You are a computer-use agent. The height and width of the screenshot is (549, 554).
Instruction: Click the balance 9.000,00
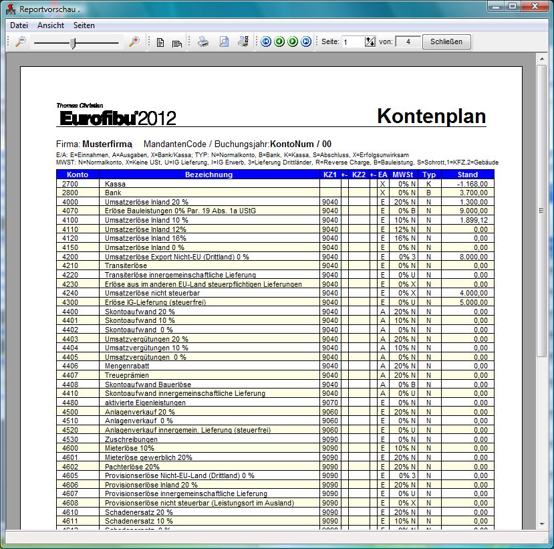click(474, 211)
